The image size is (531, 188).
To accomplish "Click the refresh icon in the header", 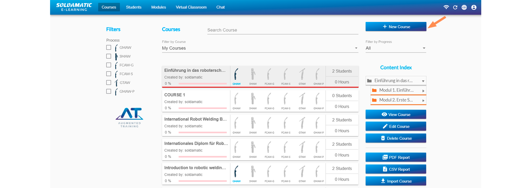I will (455, 7).
